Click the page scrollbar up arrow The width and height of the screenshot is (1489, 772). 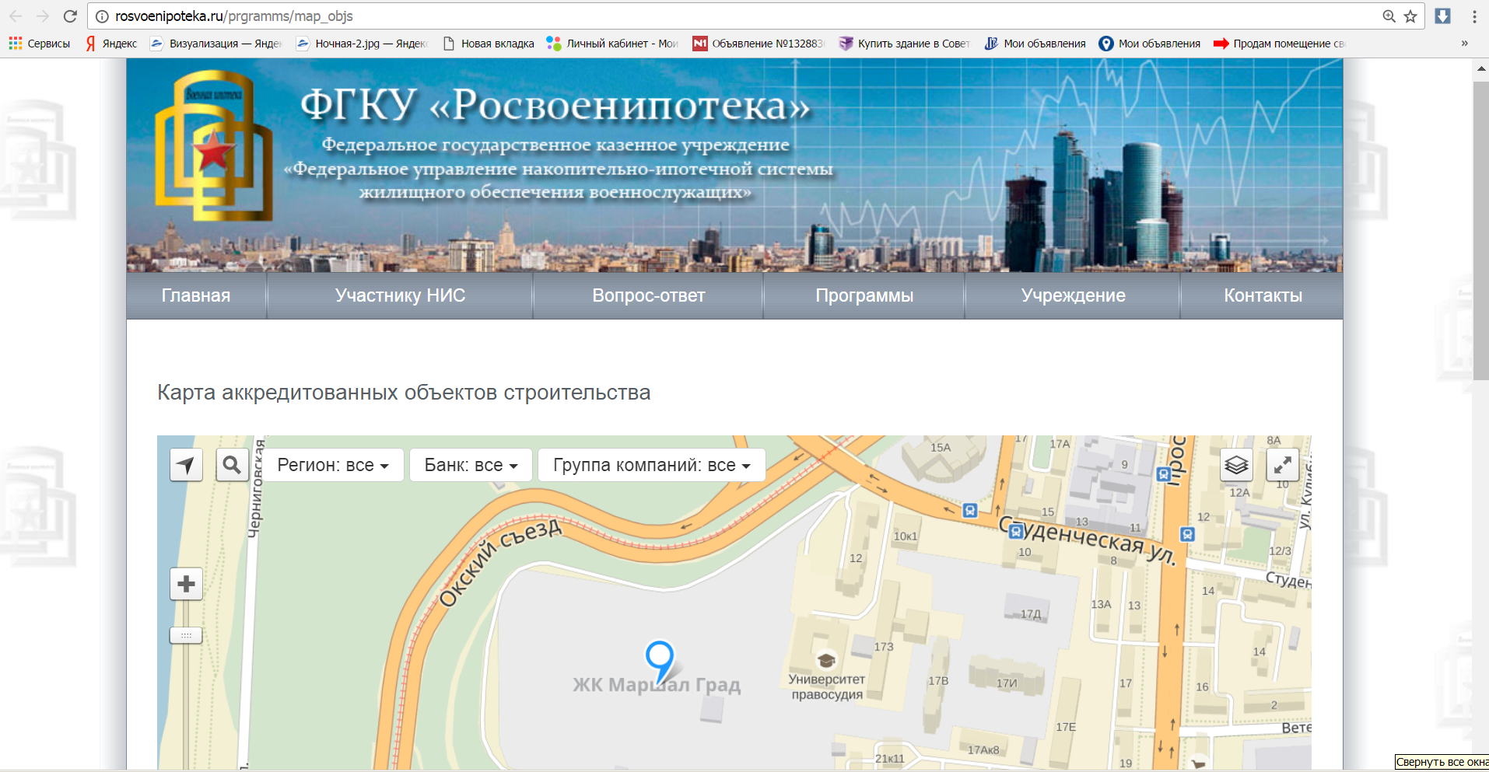pos(1480,69)
